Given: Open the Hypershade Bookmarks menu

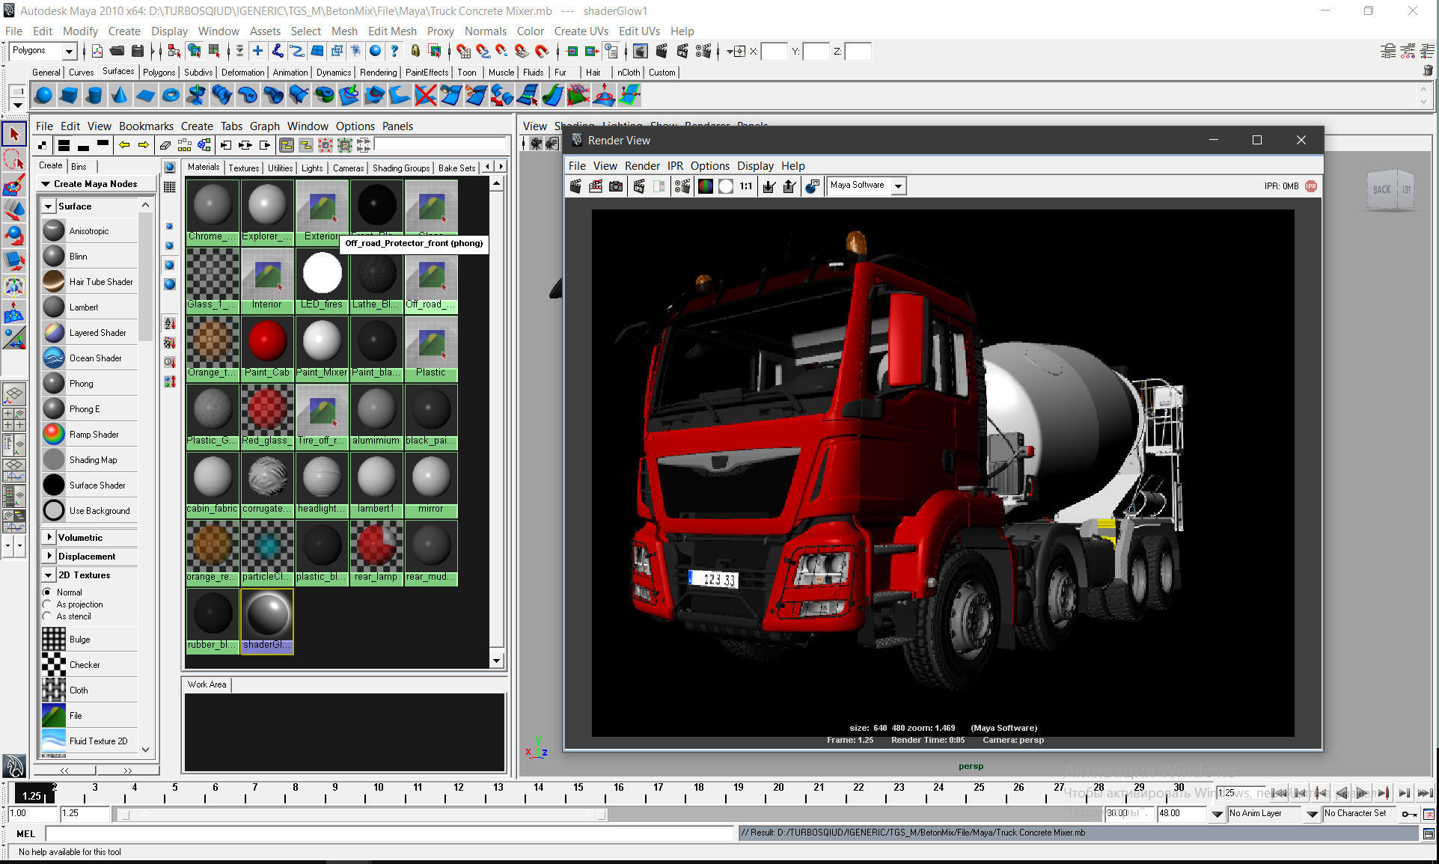Looking at the screenshot, I should point(146,126).
